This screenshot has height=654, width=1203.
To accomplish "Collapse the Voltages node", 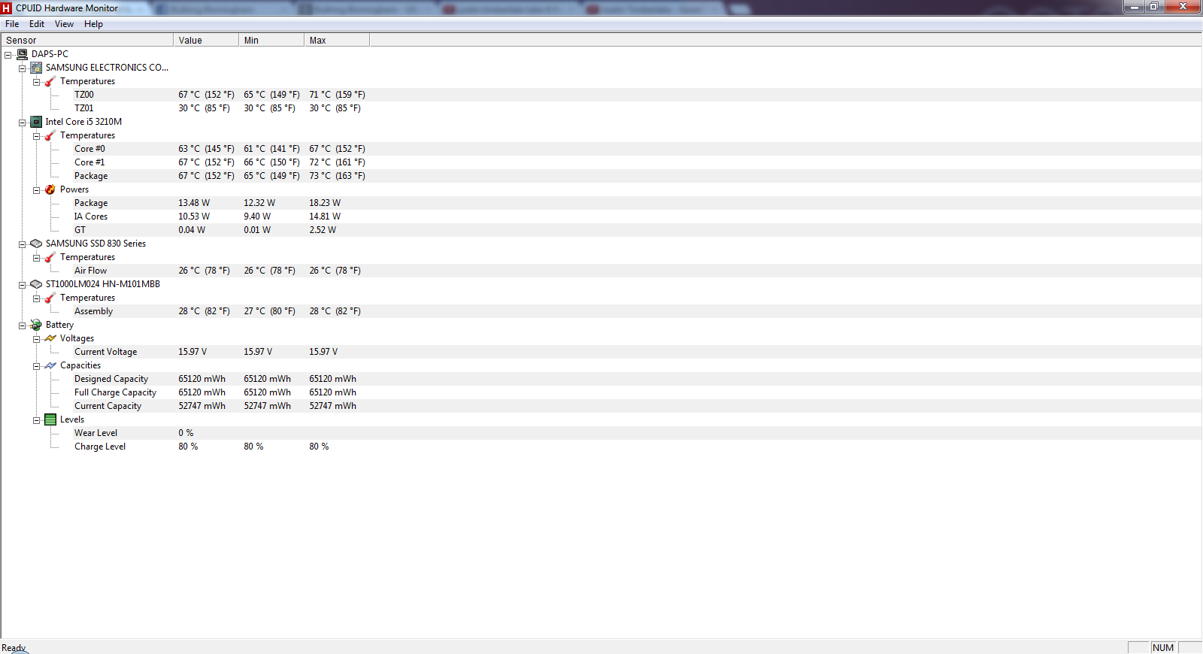I will (x=36, y=339).
